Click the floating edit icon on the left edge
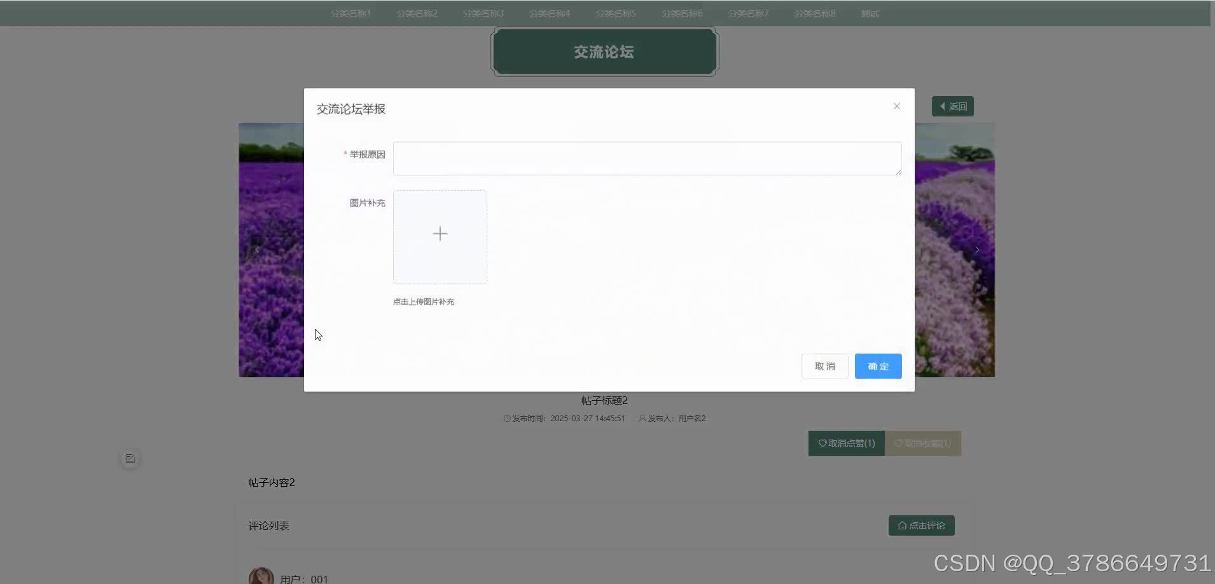 click(130, 457)
